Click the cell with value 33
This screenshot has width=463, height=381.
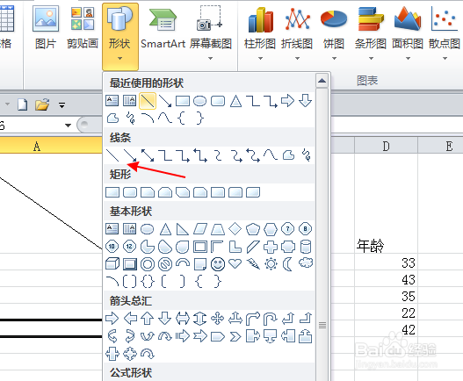pyautogui.click(x=386, y=262)
